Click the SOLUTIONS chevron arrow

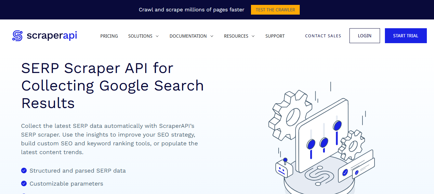pos(157,36)
